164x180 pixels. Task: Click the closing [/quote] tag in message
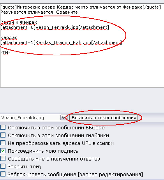[x=152, y=7]
